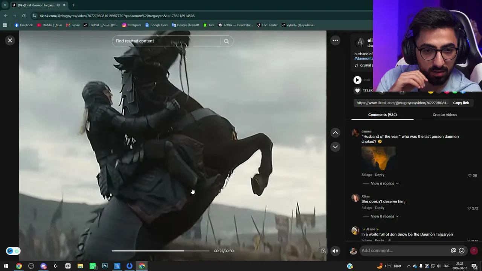Open the emoji picker in comment box

(462, 251)
